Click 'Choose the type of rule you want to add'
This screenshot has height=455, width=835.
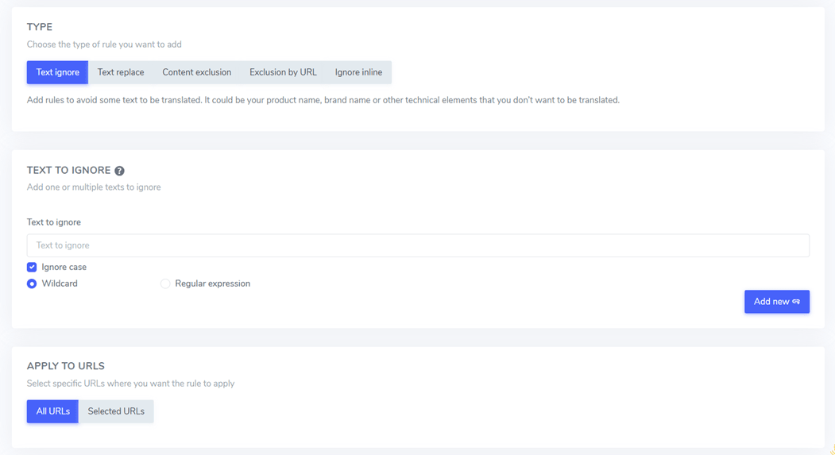[104, 44]
